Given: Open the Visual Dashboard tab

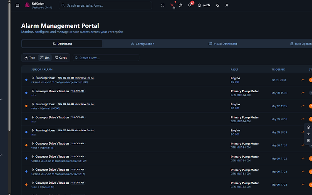Looking at the screenshot, I should pos(223,44).
